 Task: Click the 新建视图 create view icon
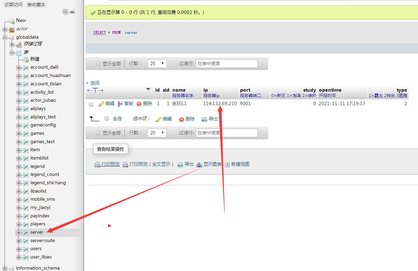point(227,165)
